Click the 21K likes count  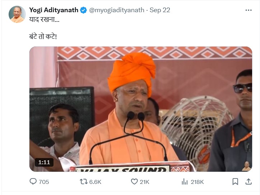point(144,182)
